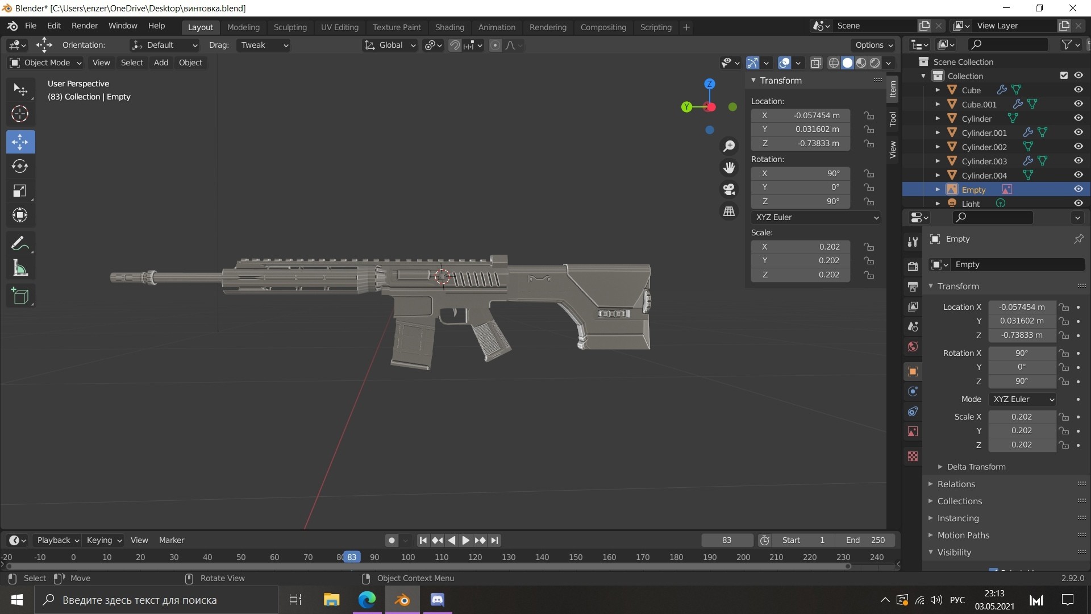The height and width of the screenshot is (614, 1091).
Task: Open the Drag Tweak dropdown
Action: click(263, 45)
